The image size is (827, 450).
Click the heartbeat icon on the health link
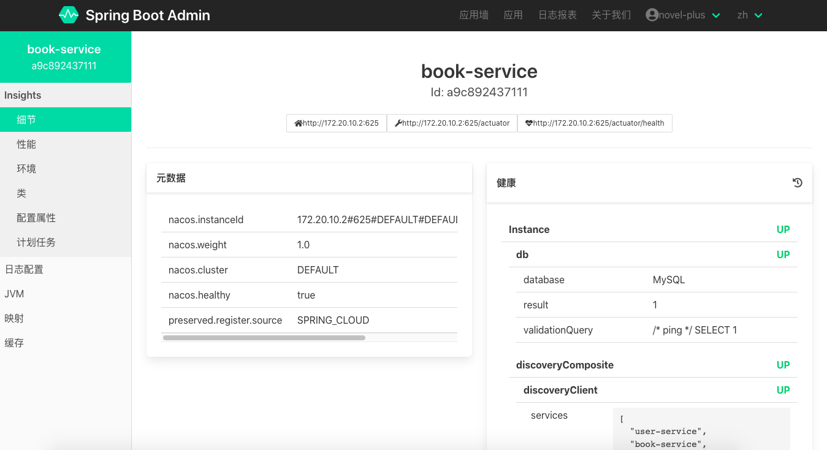pyautogui.click(x=529, y=123)
